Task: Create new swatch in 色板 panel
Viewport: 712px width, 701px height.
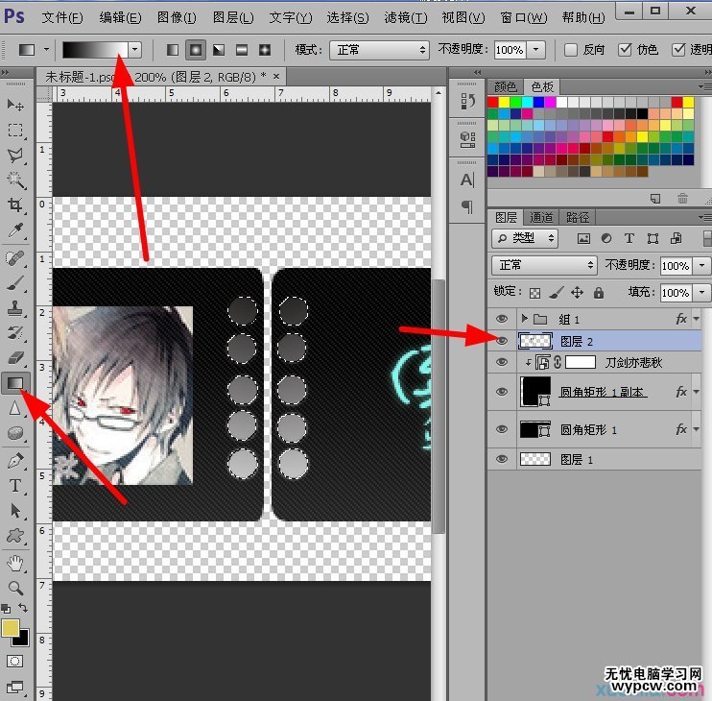Action: click(655, 199)
